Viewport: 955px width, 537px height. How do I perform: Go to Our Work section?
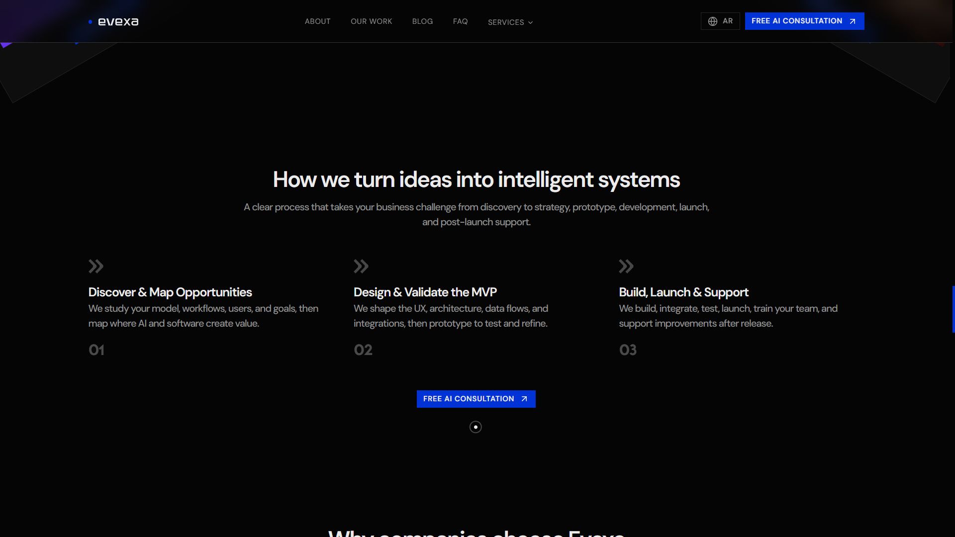click(x=371, y=21)
